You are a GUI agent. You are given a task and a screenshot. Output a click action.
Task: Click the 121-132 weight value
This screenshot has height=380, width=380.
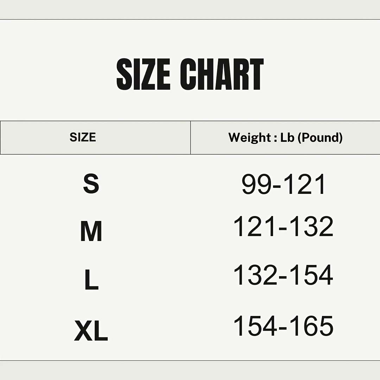pos(283,227)
